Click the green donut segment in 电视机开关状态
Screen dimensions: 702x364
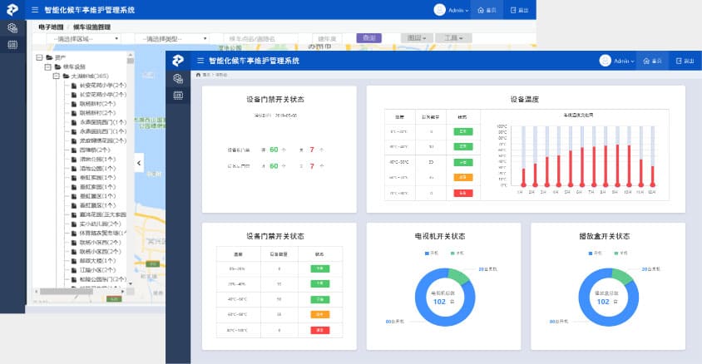[x=459, y=277]
